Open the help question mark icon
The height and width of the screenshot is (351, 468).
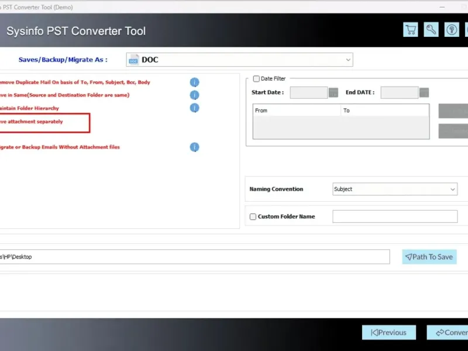[452, 30]
